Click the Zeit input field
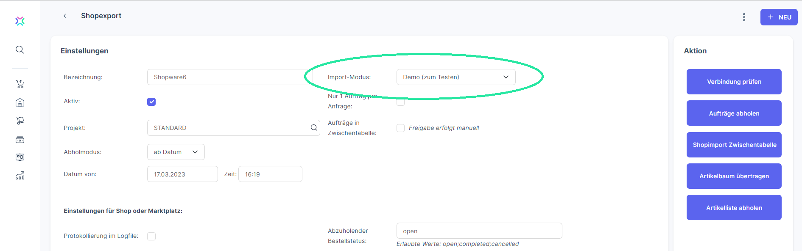Screen dimensions: 802x251 (x=270, y=174)
